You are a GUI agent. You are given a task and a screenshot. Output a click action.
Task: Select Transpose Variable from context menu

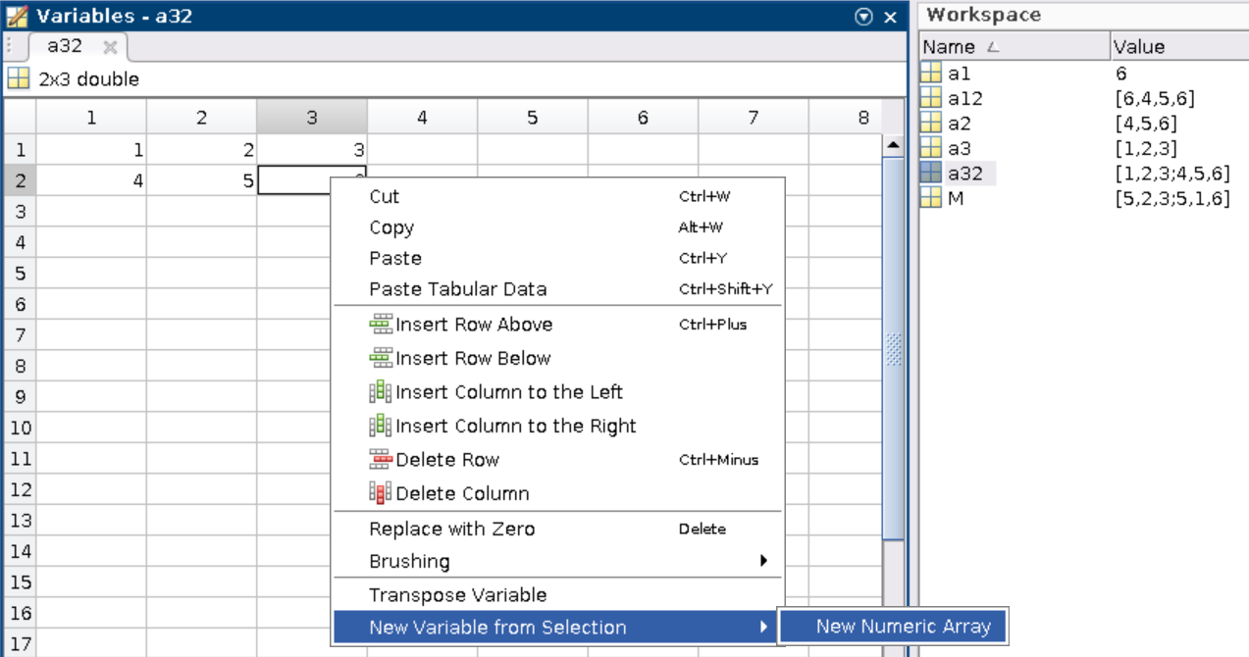point(457,595)
